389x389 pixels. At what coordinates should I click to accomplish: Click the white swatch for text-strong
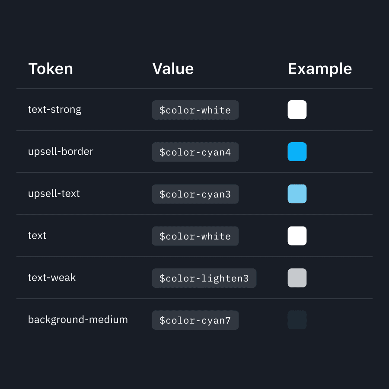click(297, 110)
